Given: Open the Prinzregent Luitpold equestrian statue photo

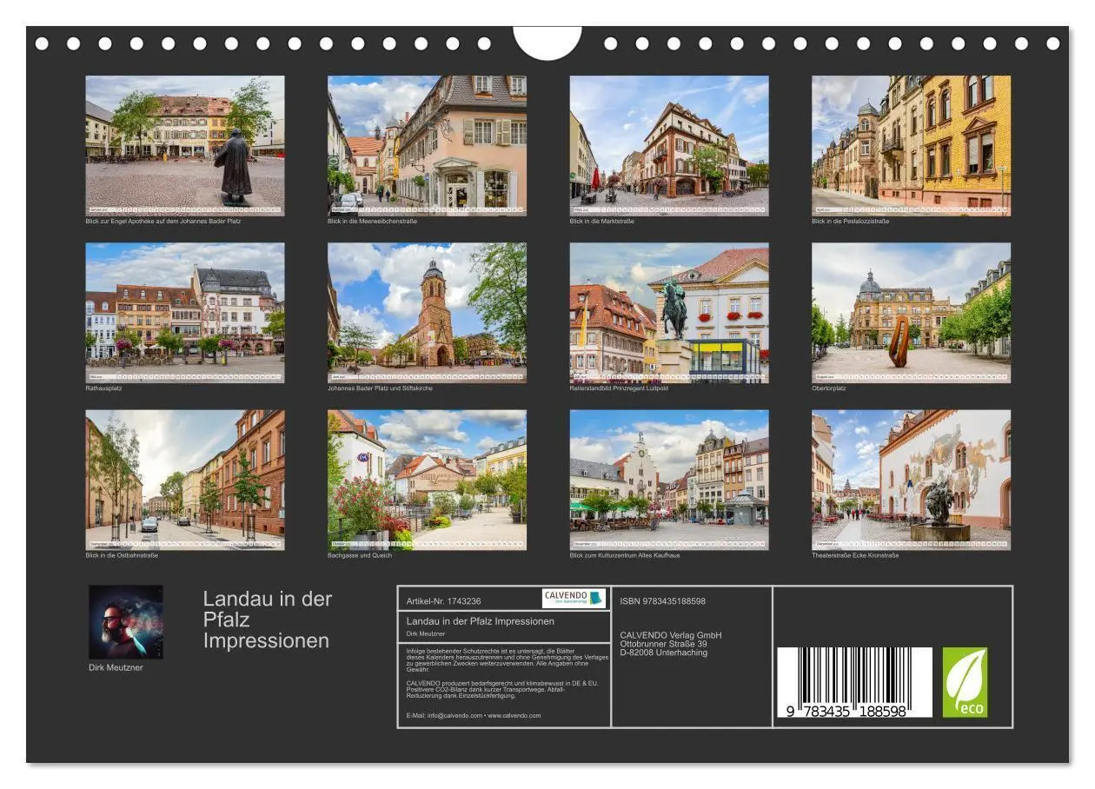Looking at the screenshot, I should (x=669, y=313).
